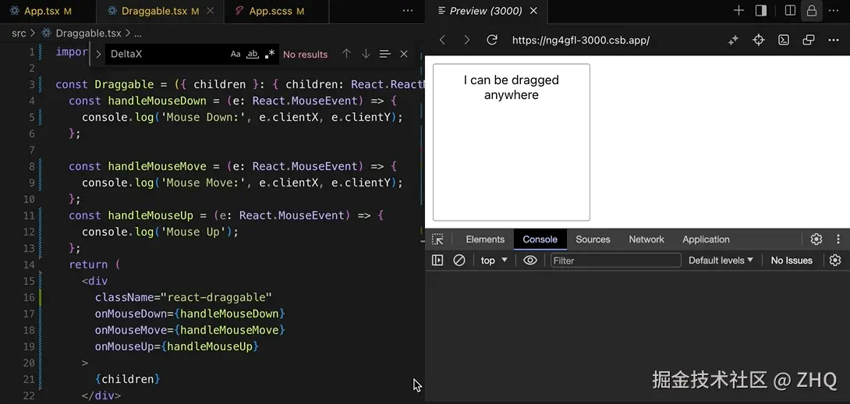Click the console Filter input field
Viewport: 850px width, 404px height.
point(615,260)
